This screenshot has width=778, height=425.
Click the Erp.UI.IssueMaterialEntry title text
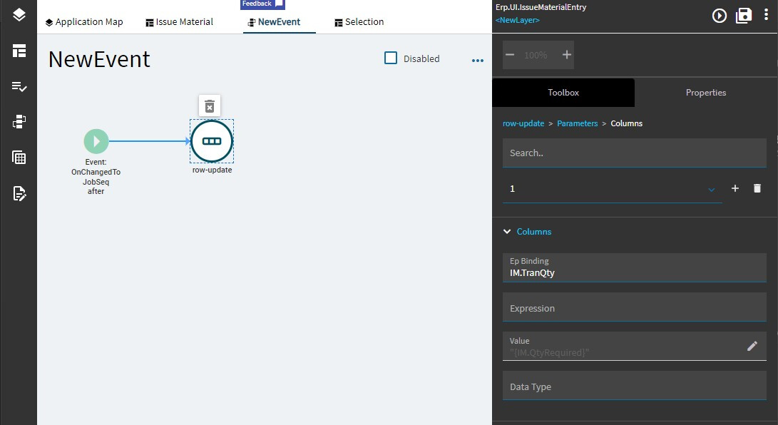[541, 7]
